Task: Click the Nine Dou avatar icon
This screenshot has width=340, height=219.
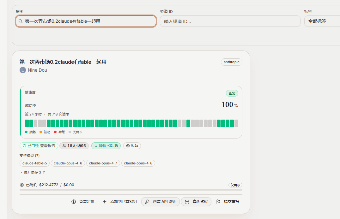Action: (23, 70)
